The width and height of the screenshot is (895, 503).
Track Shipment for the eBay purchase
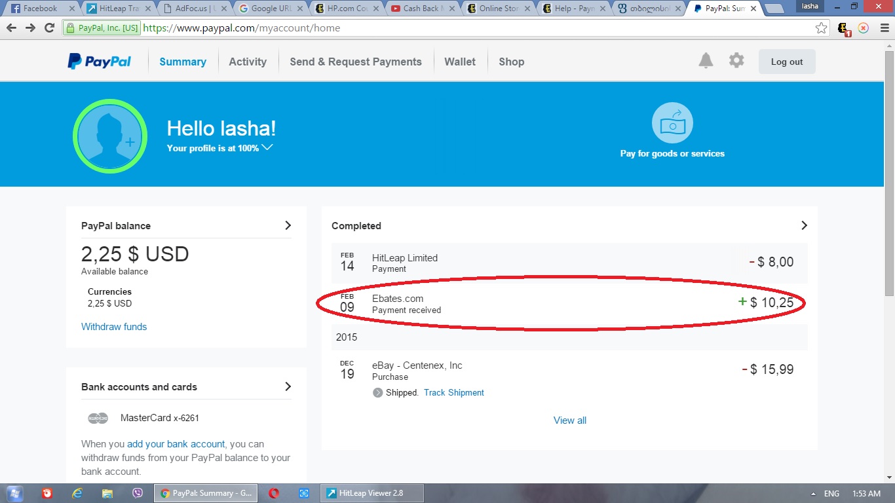[x=454, y=393]
